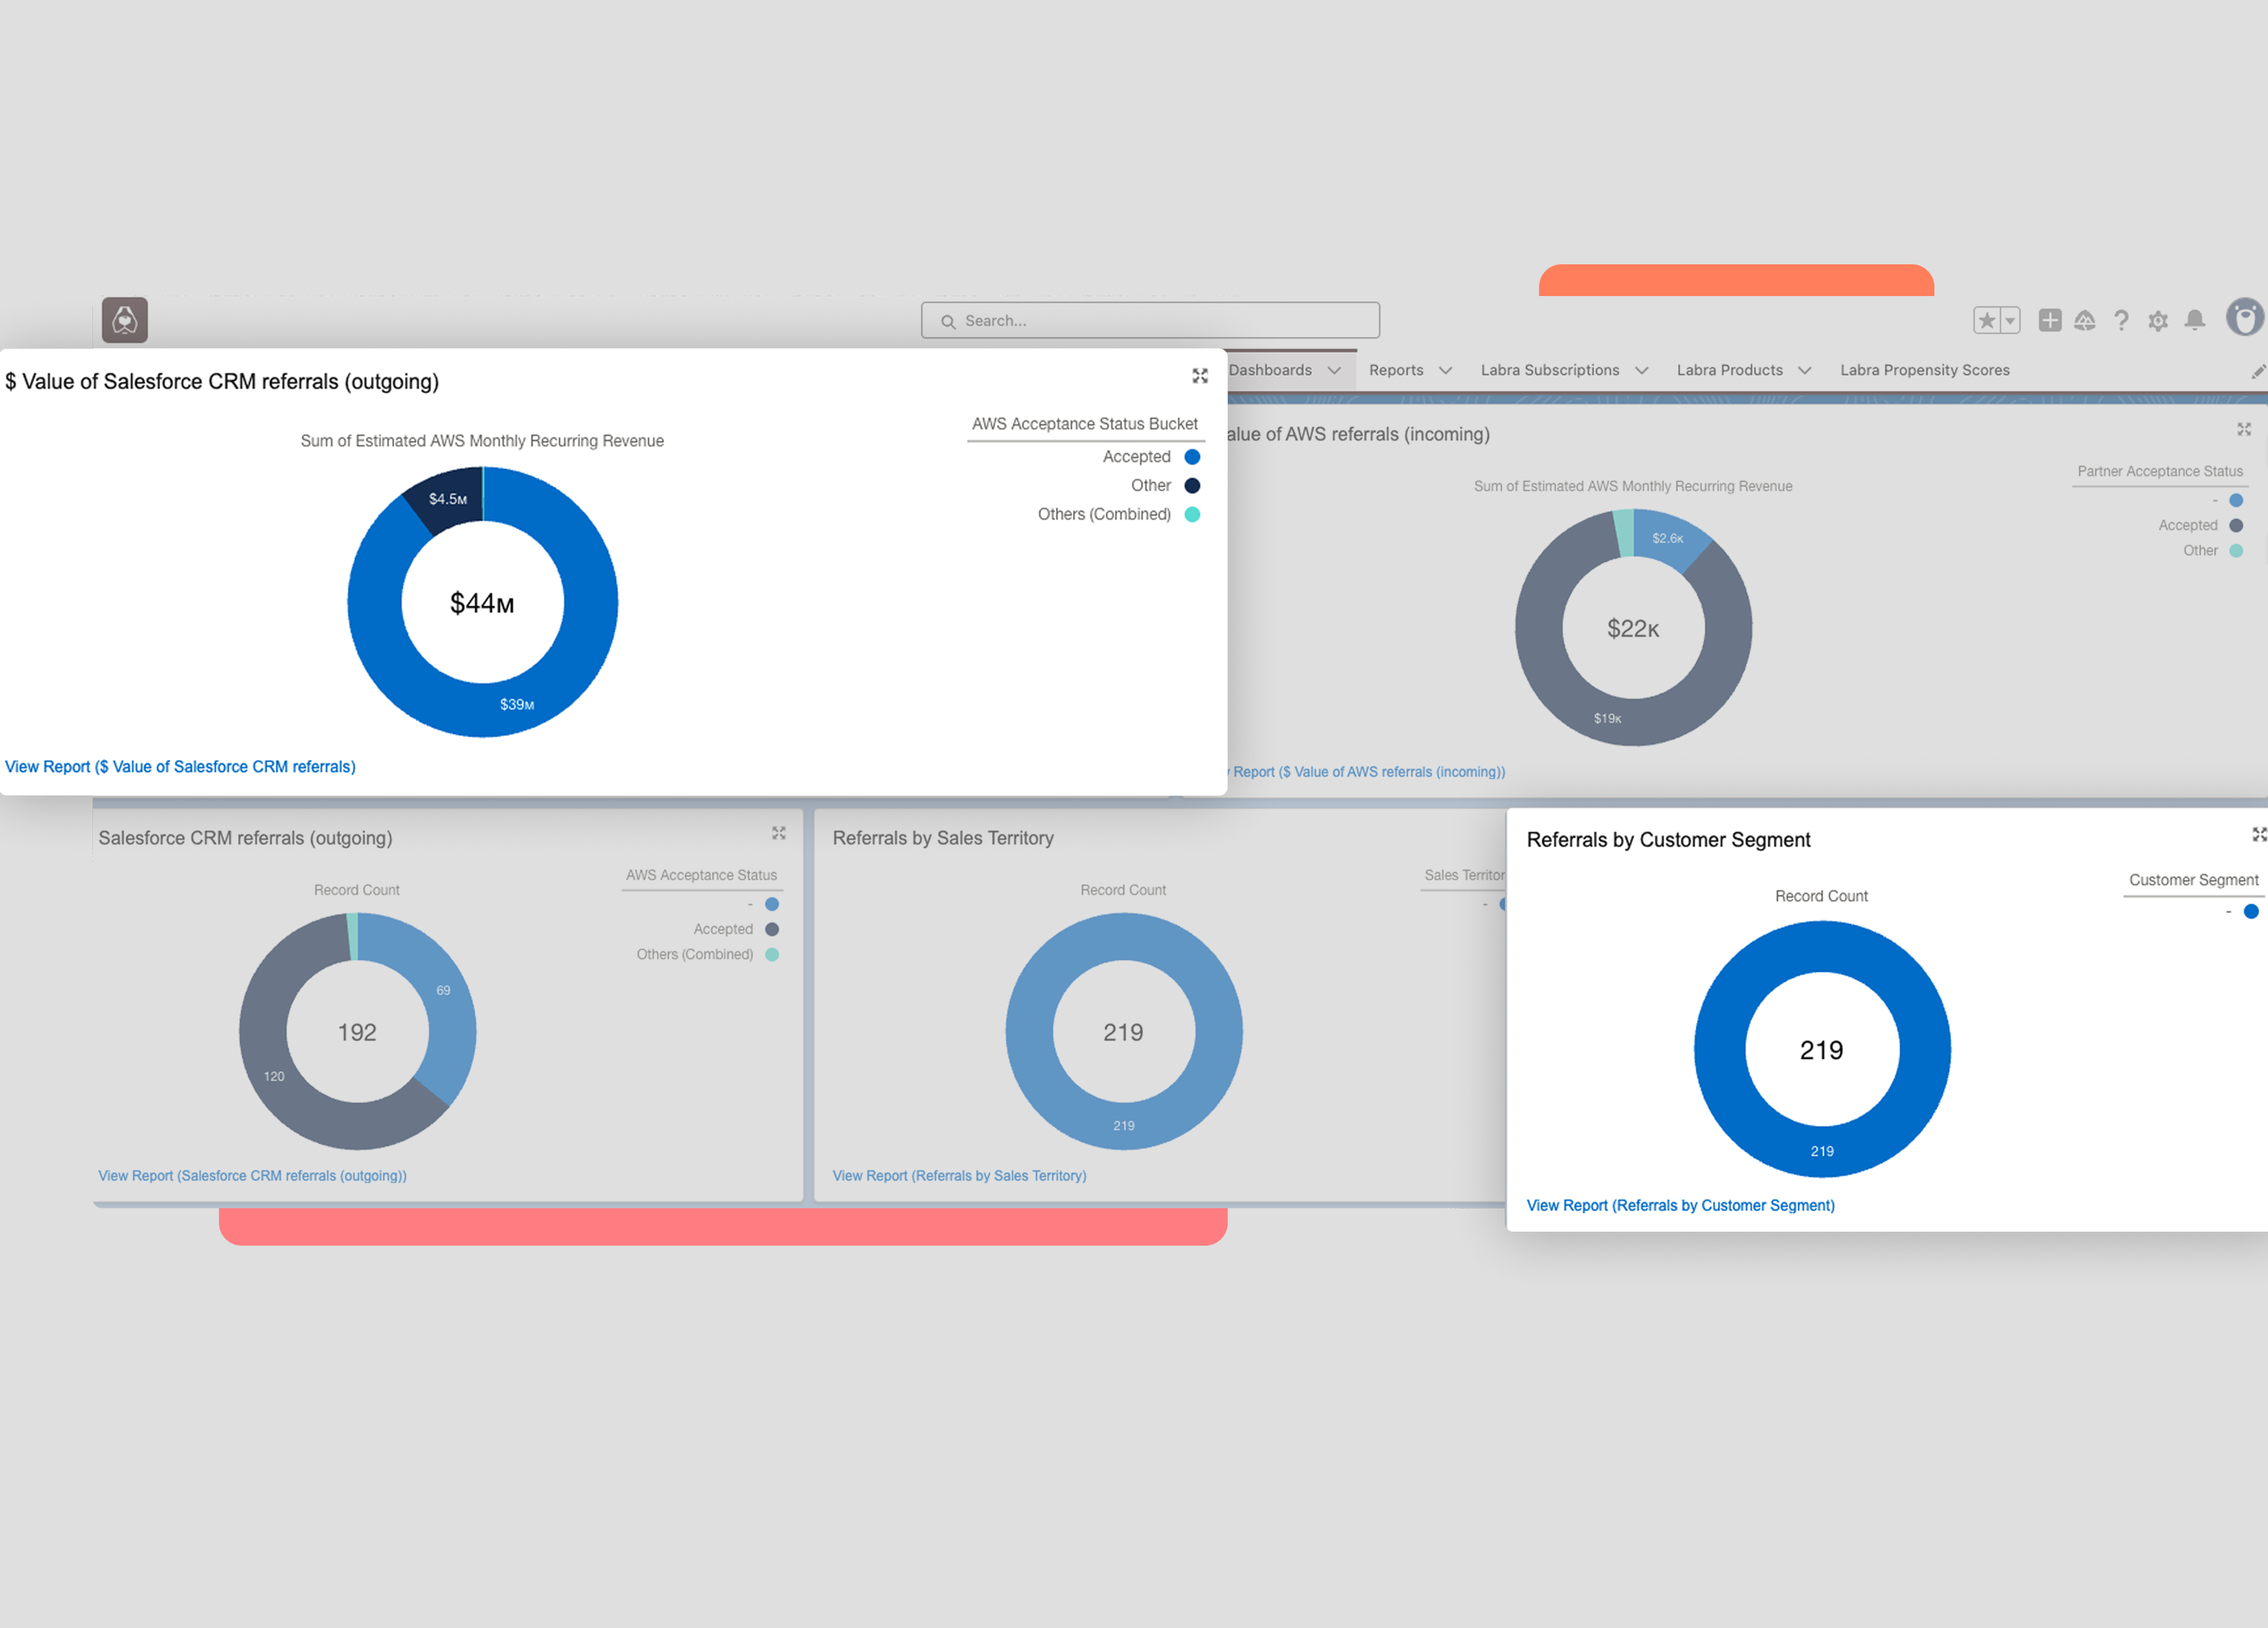Open Setup gear icon
2268x1628 pixels.
pos(2158,320)
